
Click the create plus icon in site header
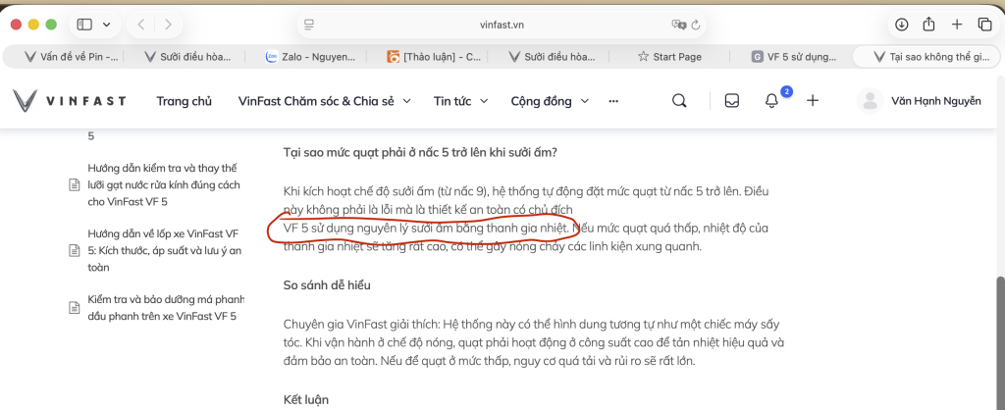point(813,101)
